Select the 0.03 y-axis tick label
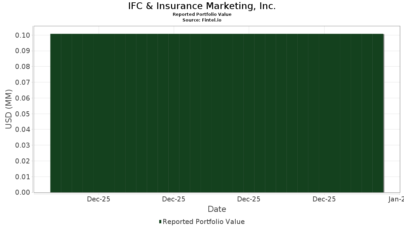The height and width of the screenshot is (227, 404). (23, 145)
